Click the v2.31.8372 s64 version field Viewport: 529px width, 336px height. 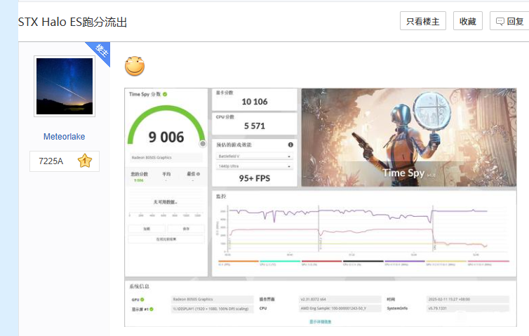click(x=340, y=300)
